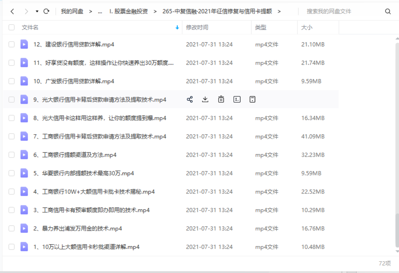The image size is (399, 273).
Task: Check the box for 5、华夏银行内部提额 file
Action: [11, 173]
